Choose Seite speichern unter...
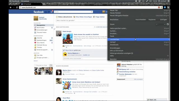 coord(139,28)
